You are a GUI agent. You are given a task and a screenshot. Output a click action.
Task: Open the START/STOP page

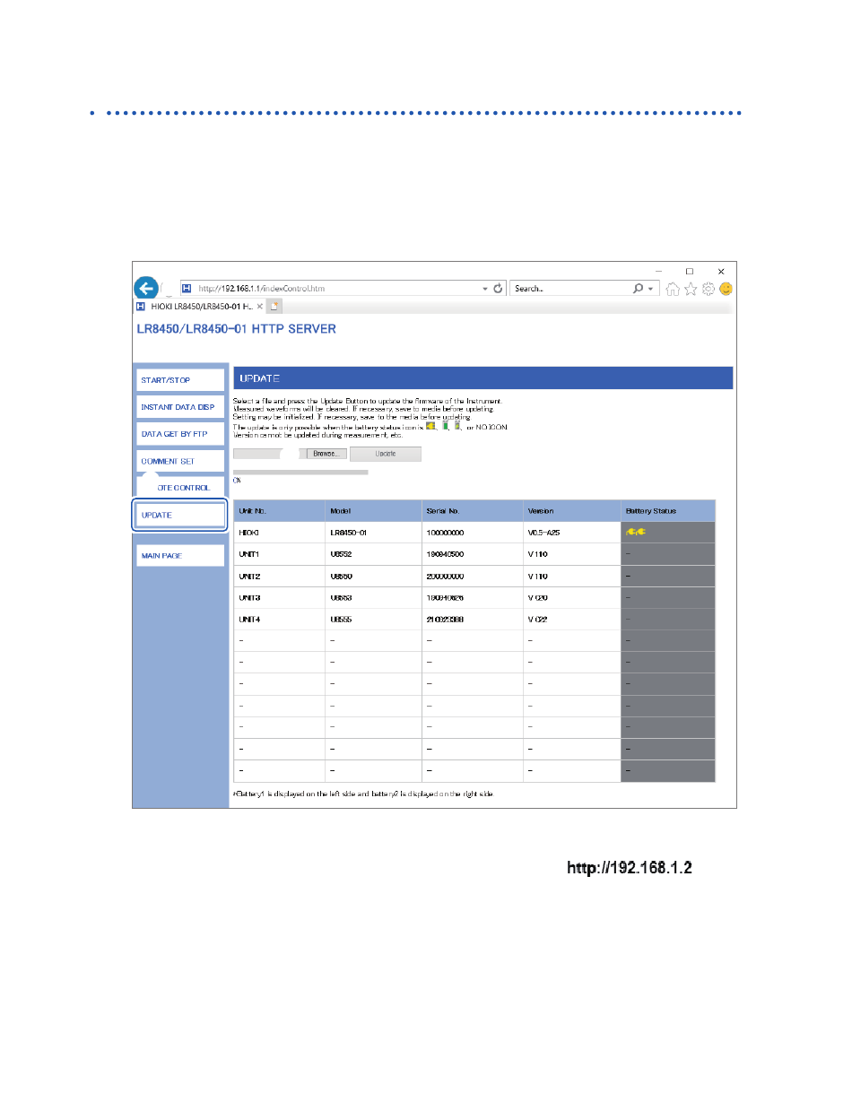coord(179,380)
